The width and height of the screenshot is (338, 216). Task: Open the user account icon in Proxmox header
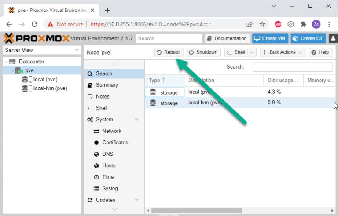pyautogui.click(x=333, y=39)
